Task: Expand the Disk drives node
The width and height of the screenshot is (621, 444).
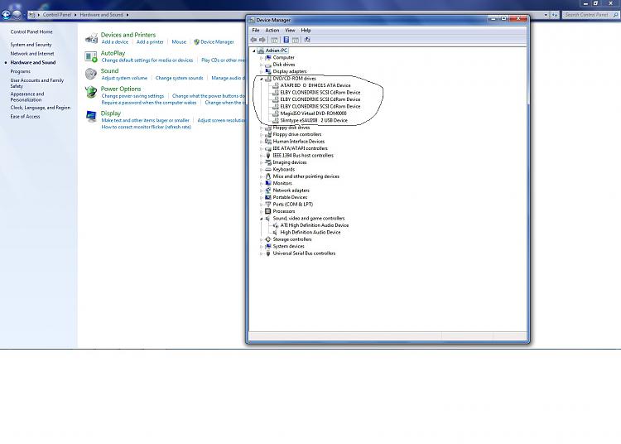Action: [262, 65]
